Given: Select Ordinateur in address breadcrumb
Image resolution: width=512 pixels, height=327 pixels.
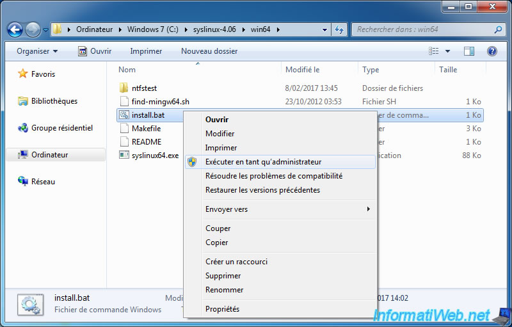Looking at the screenshot, I should point(94,29).
